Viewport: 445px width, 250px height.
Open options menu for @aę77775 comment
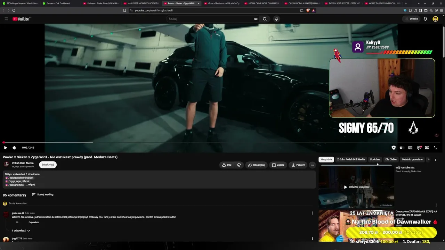pos(312,239)
